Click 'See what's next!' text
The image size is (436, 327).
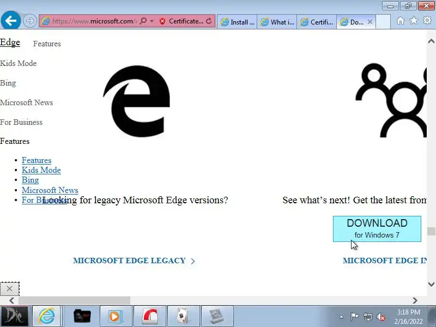pyautogui.click(x=316, y=200)
